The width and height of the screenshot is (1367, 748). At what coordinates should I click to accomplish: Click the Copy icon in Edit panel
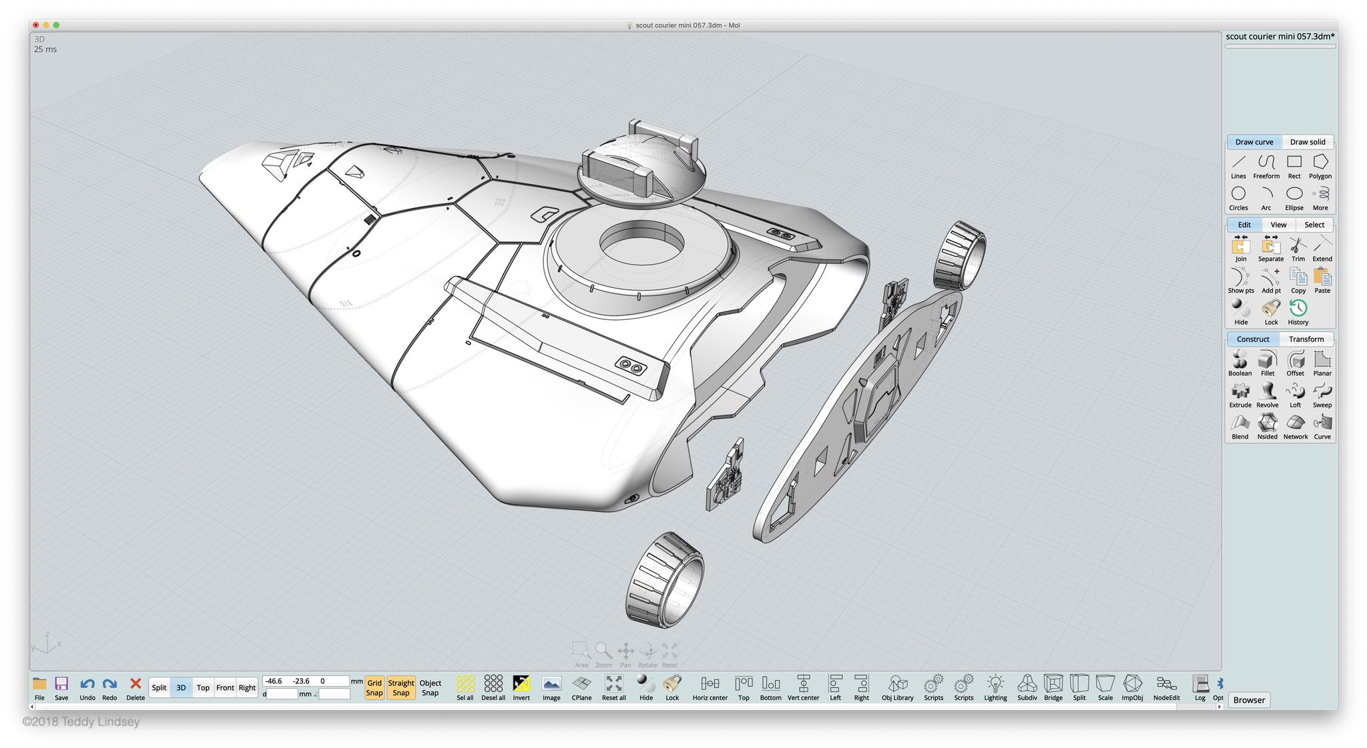click(1298, 281)
